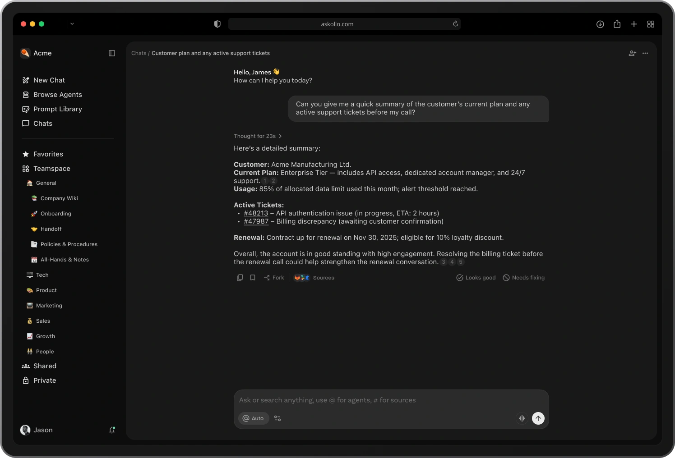Viewport: 675px width, 458px height.
Task: Select Sales teamspace
Action: (38, 321)
